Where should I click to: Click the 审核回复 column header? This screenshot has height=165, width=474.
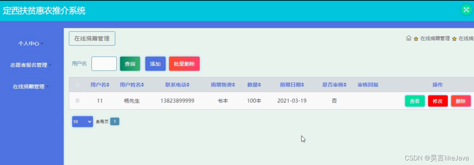tap(368, 85)
